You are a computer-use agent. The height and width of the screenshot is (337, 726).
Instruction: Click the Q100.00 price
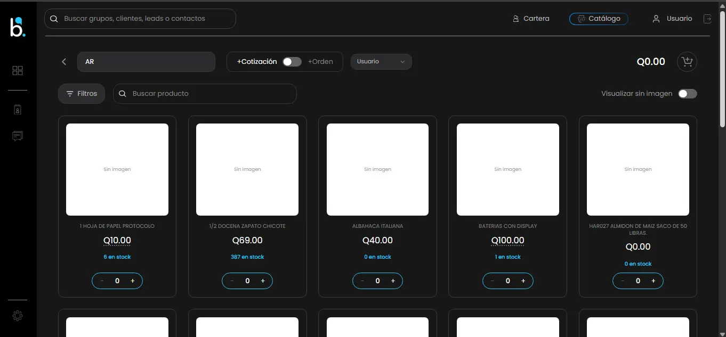508,241
